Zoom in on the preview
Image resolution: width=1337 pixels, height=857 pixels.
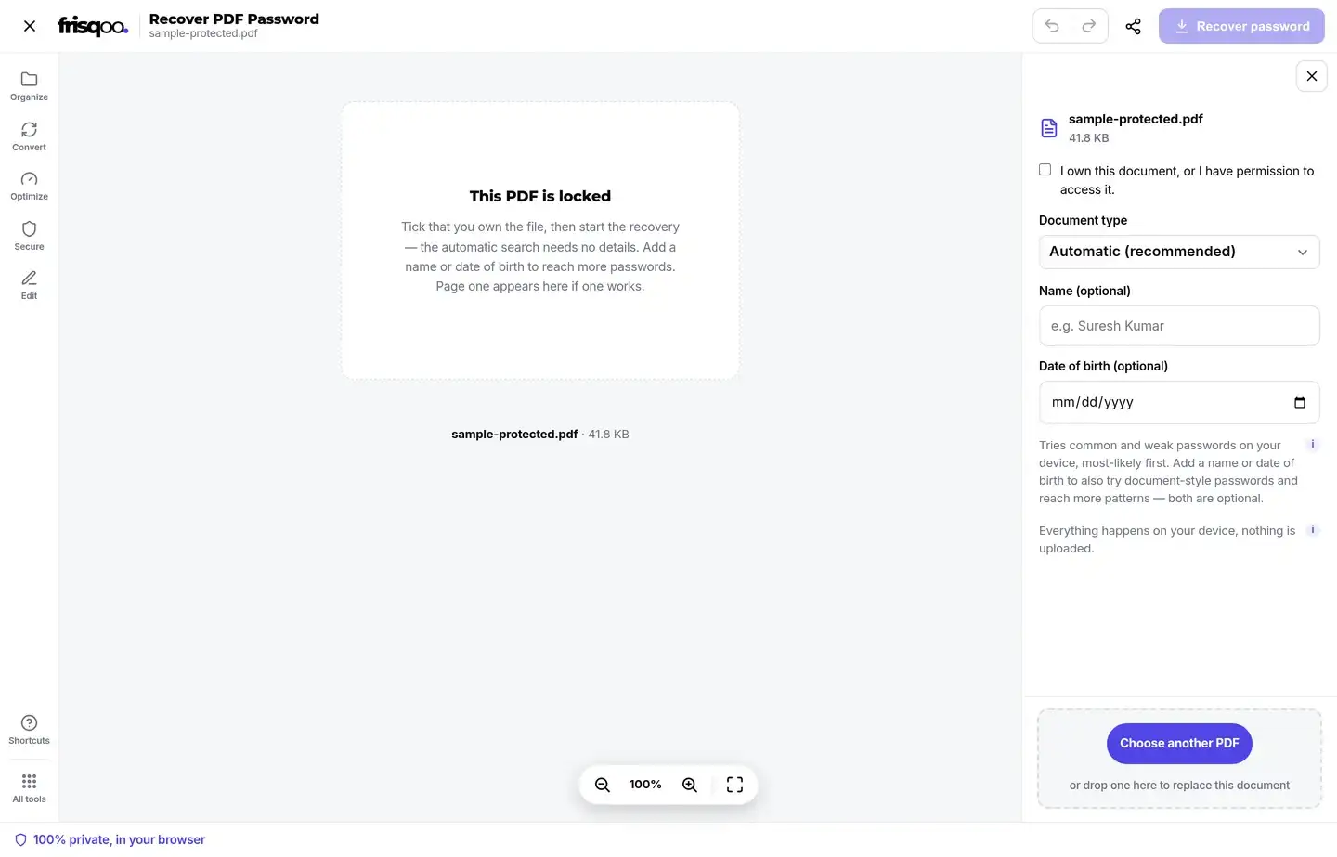[x=690, y=785]
